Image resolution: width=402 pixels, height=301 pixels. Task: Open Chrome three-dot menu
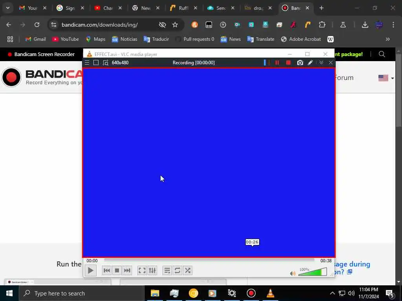pos(393,25)
